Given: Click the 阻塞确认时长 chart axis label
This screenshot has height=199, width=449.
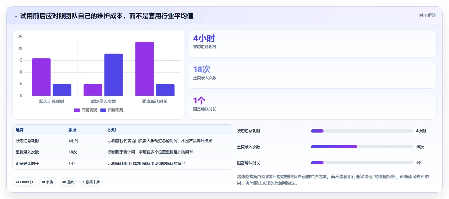Looking at the screenshot, I should (155, 101).
